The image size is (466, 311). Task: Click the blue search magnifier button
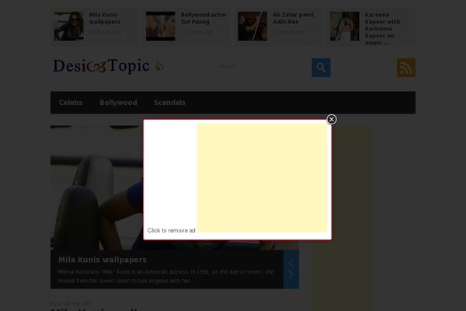[x=321, y=68]
